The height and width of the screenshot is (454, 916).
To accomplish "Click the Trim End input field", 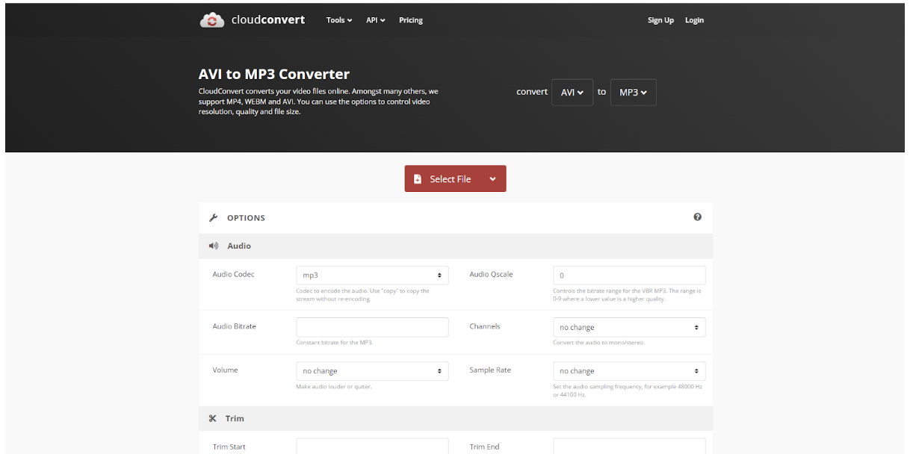I will [x=629, y=447].
